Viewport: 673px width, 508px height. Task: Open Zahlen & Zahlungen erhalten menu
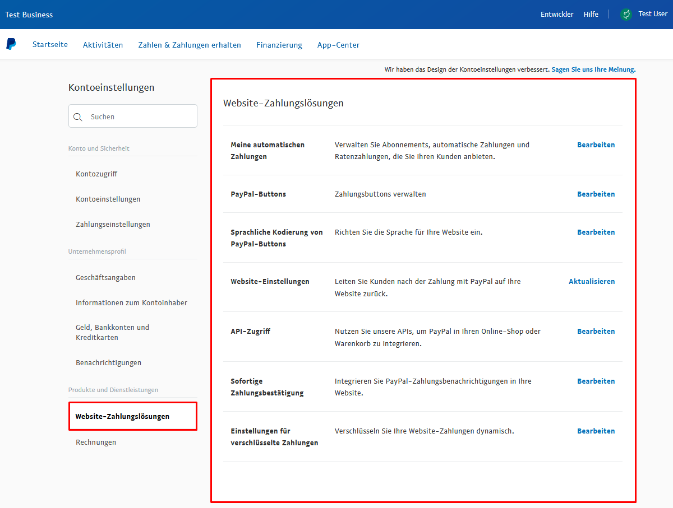(190, 45)
